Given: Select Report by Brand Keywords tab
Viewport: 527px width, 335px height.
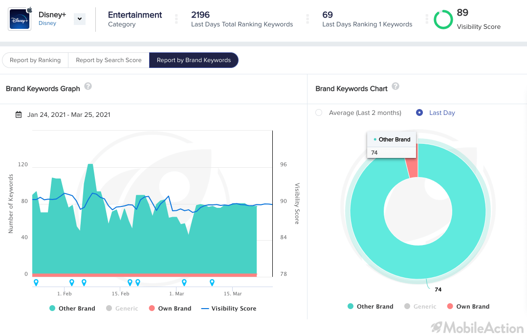Looking at the screenshot, I should (194, 60).
